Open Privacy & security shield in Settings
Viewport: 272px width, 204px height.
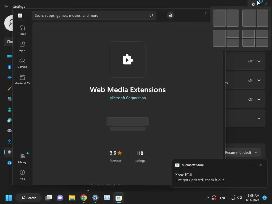point(10,152)
